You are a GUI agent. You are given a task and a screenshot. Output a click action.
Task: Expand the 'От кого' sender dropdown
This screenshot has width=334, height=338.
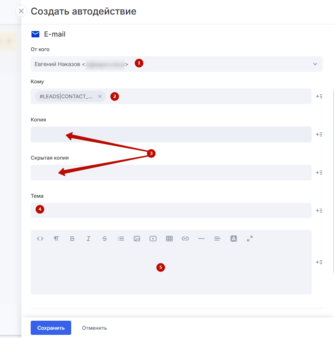(x=315, y=64)
